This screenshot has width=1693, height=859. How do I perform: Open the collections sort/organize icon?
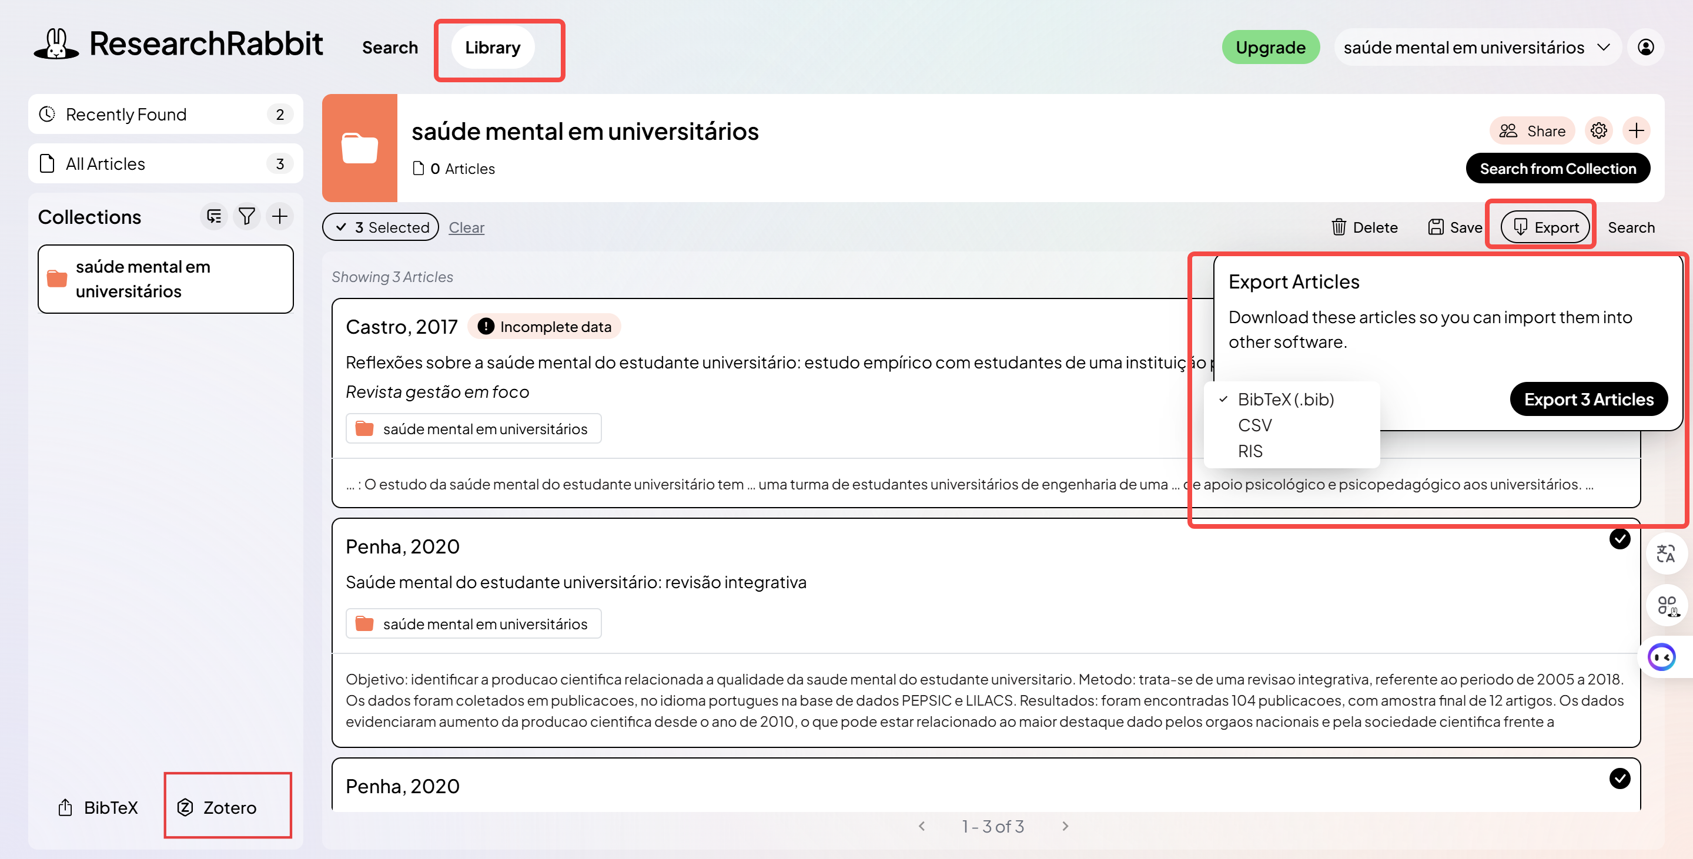coord(213,217)
